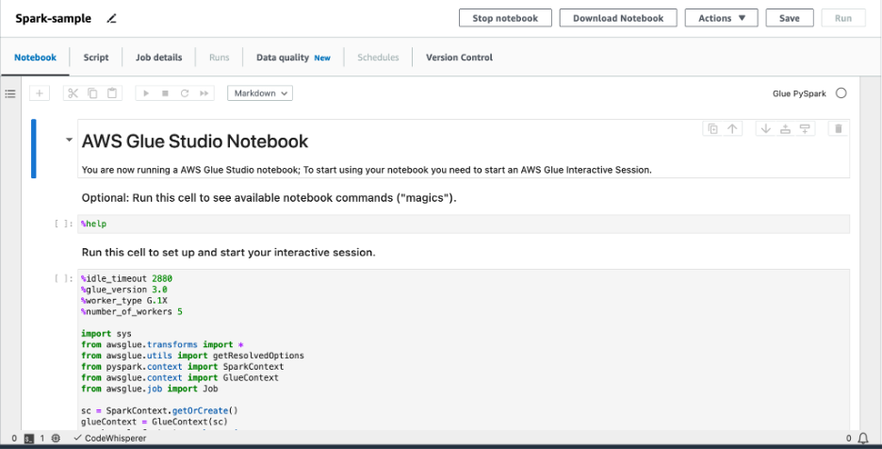Click the Stop notebook button
The image size is (882, 449).
(505, 18)
